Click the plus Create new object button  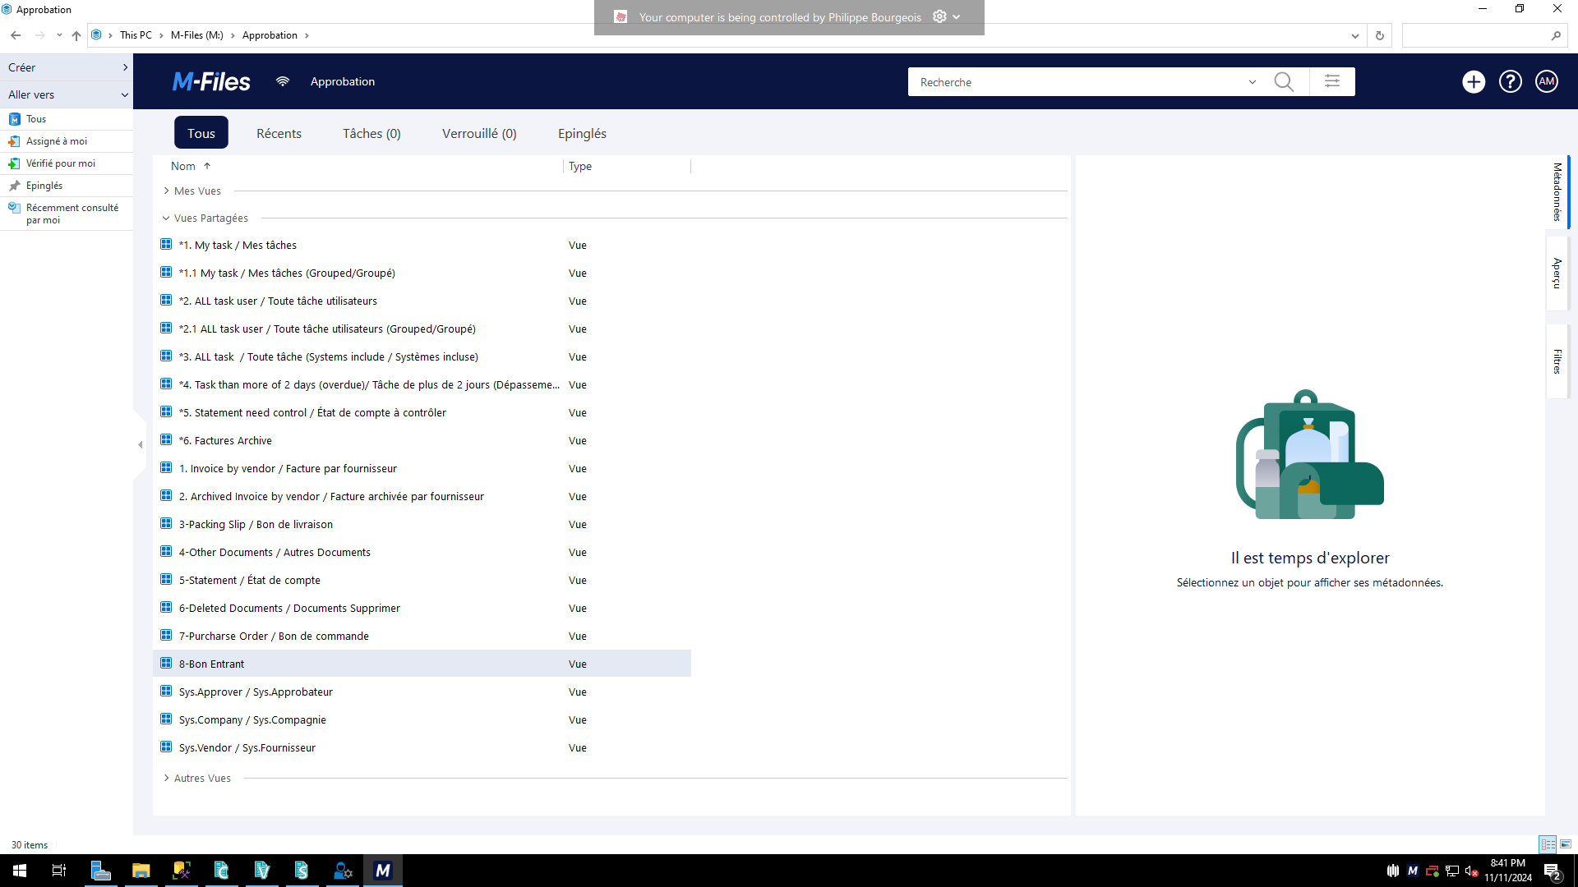[x=1474, y=81]
